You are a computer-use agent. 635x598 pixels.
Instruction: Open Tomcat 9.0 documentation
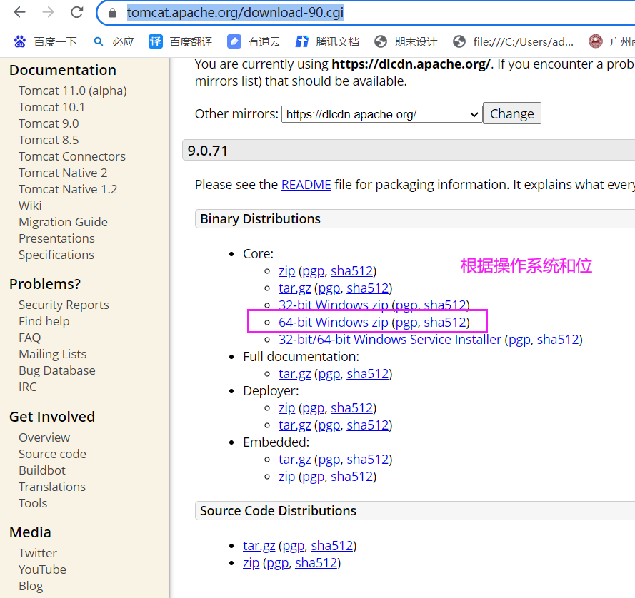tap(49, 123)
